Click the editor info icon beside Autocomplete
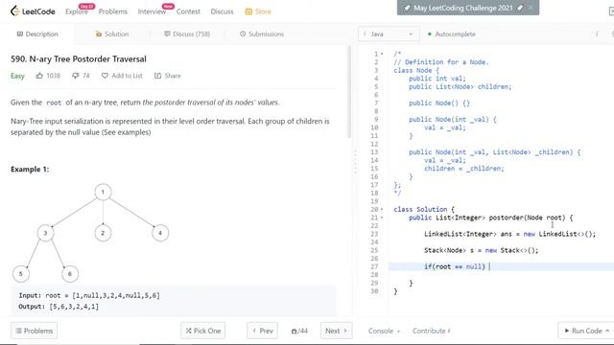This screenshot has height=345, width=614. tap(597, 34)
